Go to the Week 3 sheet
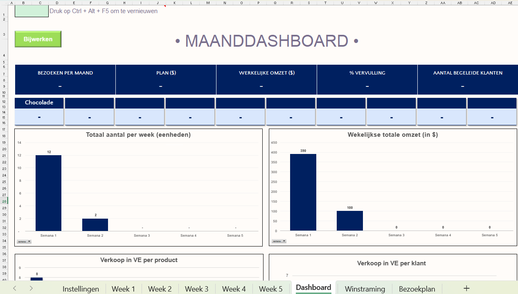 pos(197,289)
